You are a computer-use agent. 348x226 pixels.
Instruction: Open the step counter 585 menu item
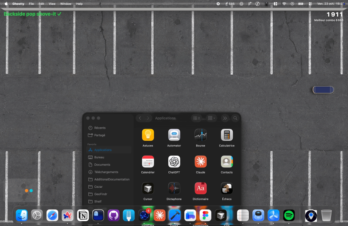(x=230, y=3)
